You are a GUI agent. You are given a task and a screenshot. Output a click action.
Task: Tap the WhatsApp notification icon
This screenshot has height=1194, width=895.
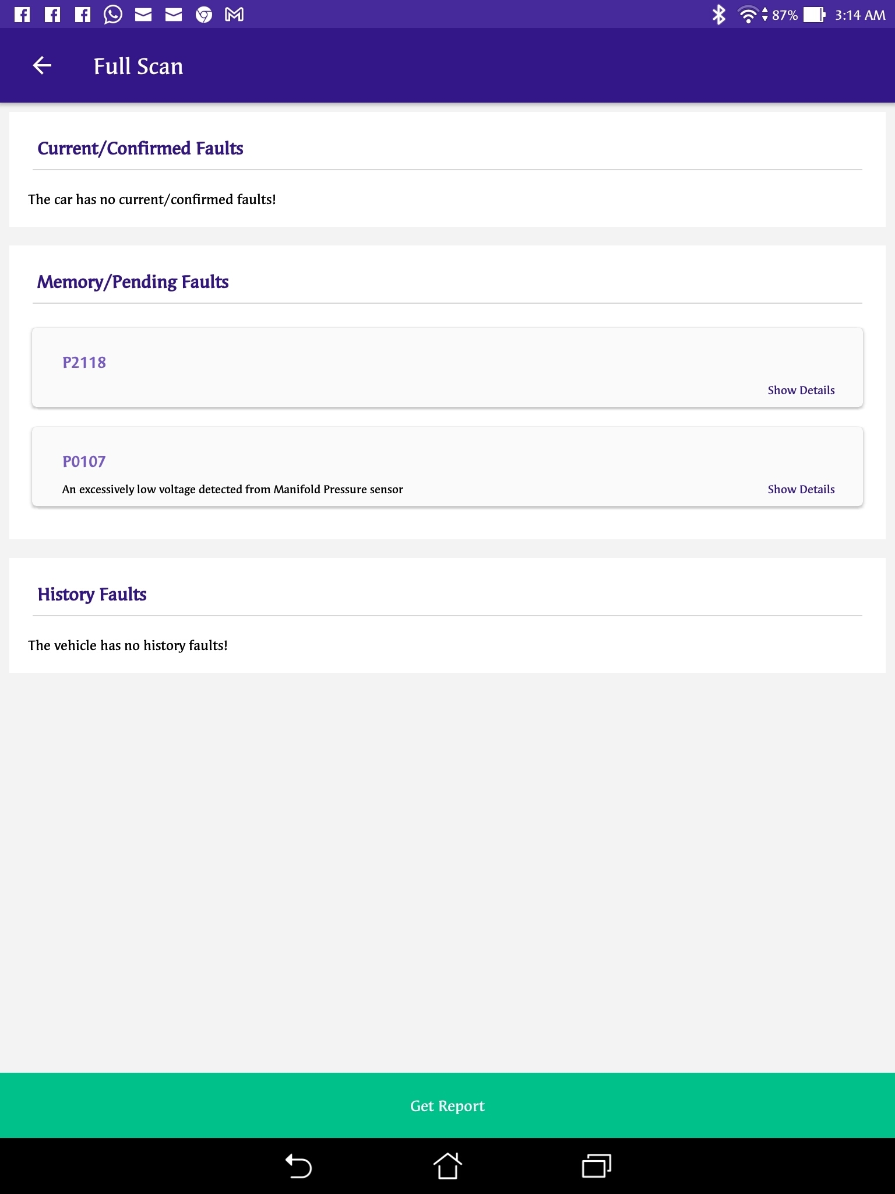[x=113, y=15]
